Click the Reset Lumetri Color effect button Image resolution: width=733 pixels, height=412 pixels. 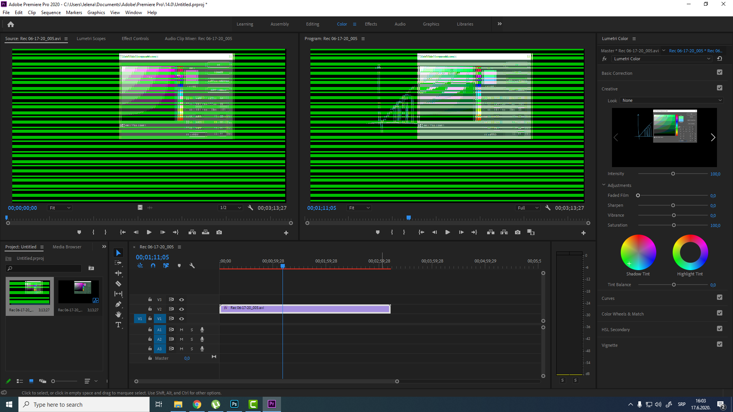click(x=721, y=58)
